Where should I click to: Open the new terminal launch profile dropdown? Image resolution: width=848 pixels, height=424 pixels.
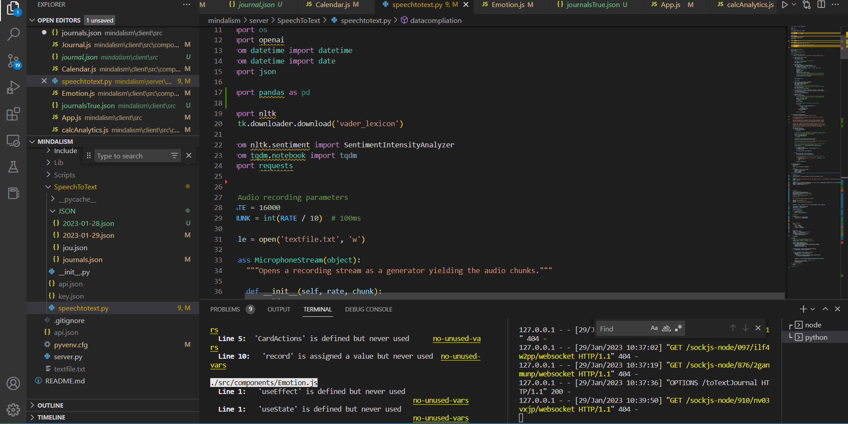[x=813, y=309]
